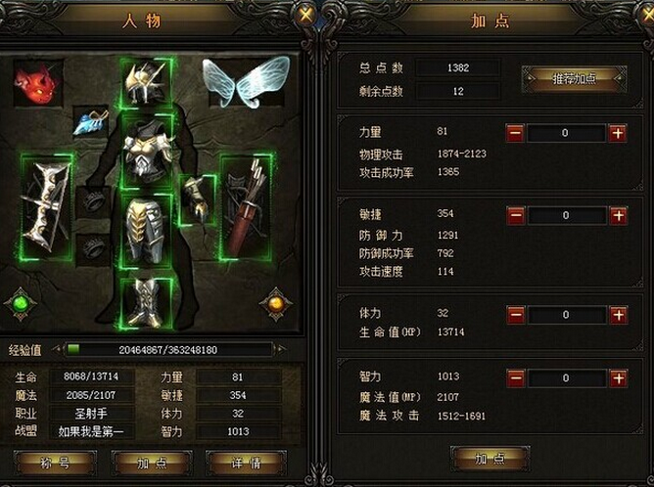654x487 pixels.
Task: Click the green orb at bottom-left of character
Action: (20, 304)
